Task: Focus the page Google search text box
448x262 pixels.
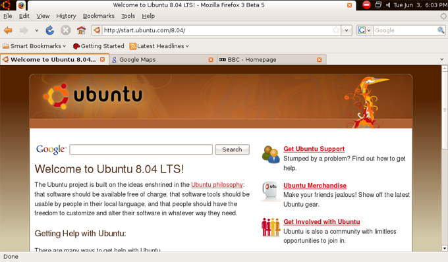Action: pos(141,149)
